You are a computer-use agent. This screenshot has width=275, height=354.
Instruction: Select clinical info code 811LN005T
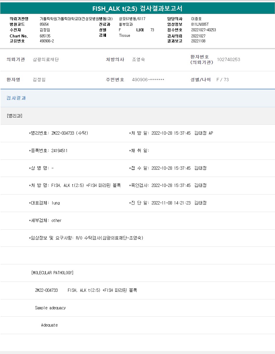200,24
